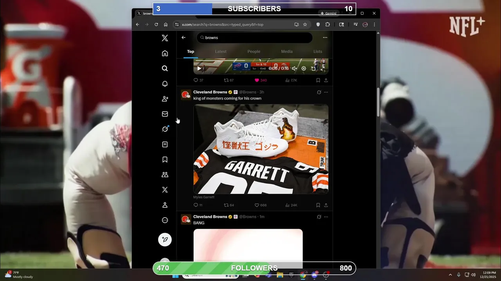The width and height of the screenshot is (501, 281).
Task: Open Chrome three-dot menu
Action: (374, 24)
